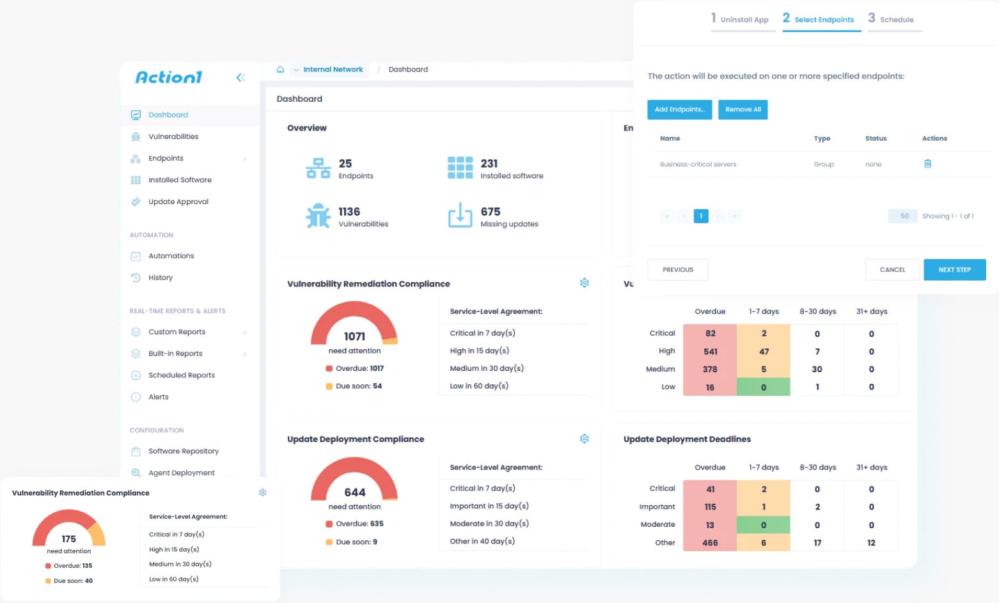Select the Vulnerabilities bug icon in sidebar
Image resolution: width=999 pixels, height=603 pixels.
(x=136, y=136)
